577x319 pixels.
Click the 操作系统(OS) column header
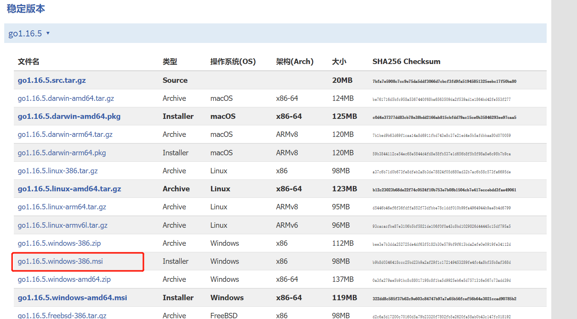click(233, 61)
